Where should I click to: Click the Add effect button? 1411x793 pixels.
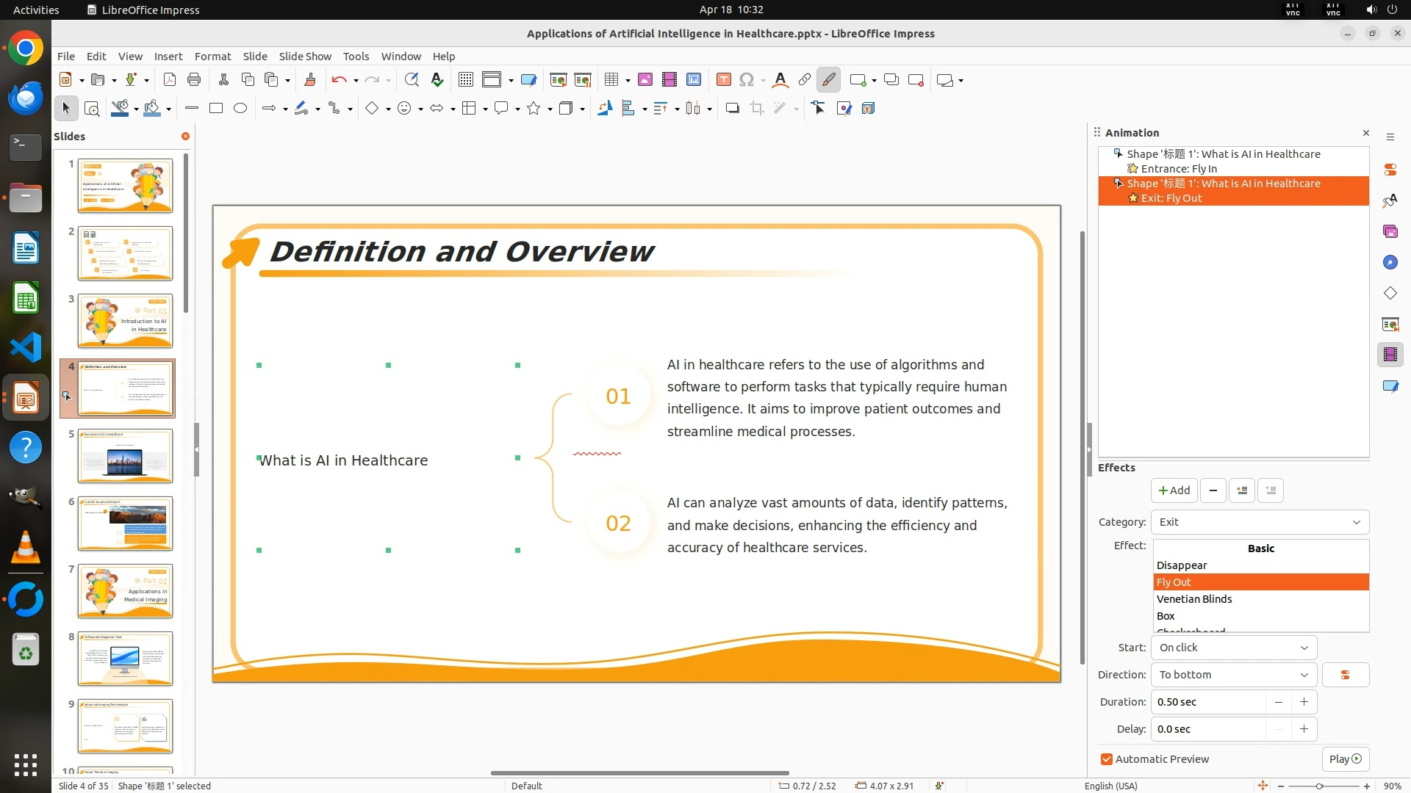(1174, 490)
